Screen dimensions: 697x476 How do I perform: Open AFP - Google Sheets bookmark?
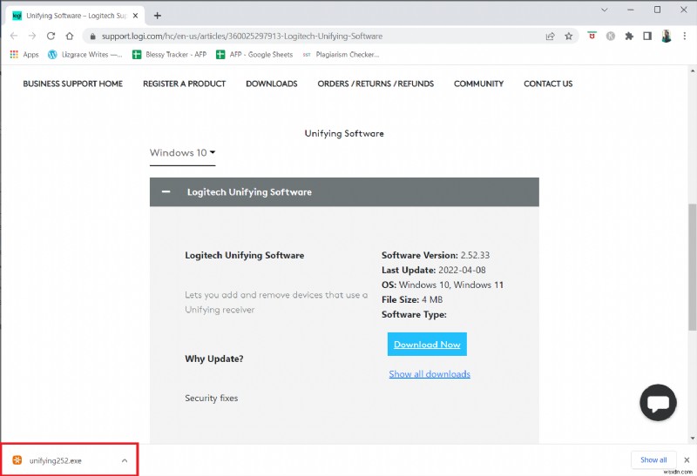[x=254, y=55]
